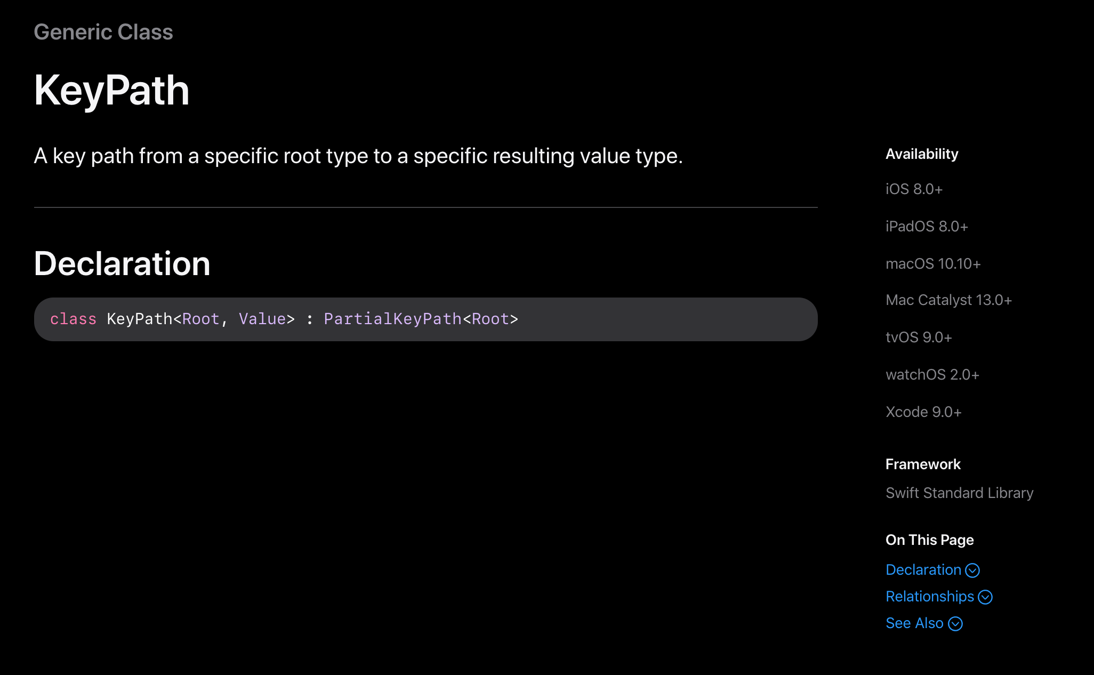This screenshot has width=1094, height=675.
Task: Click Root inside PartialKeyPath<Root> in code
Action: (x=490, y=319)
